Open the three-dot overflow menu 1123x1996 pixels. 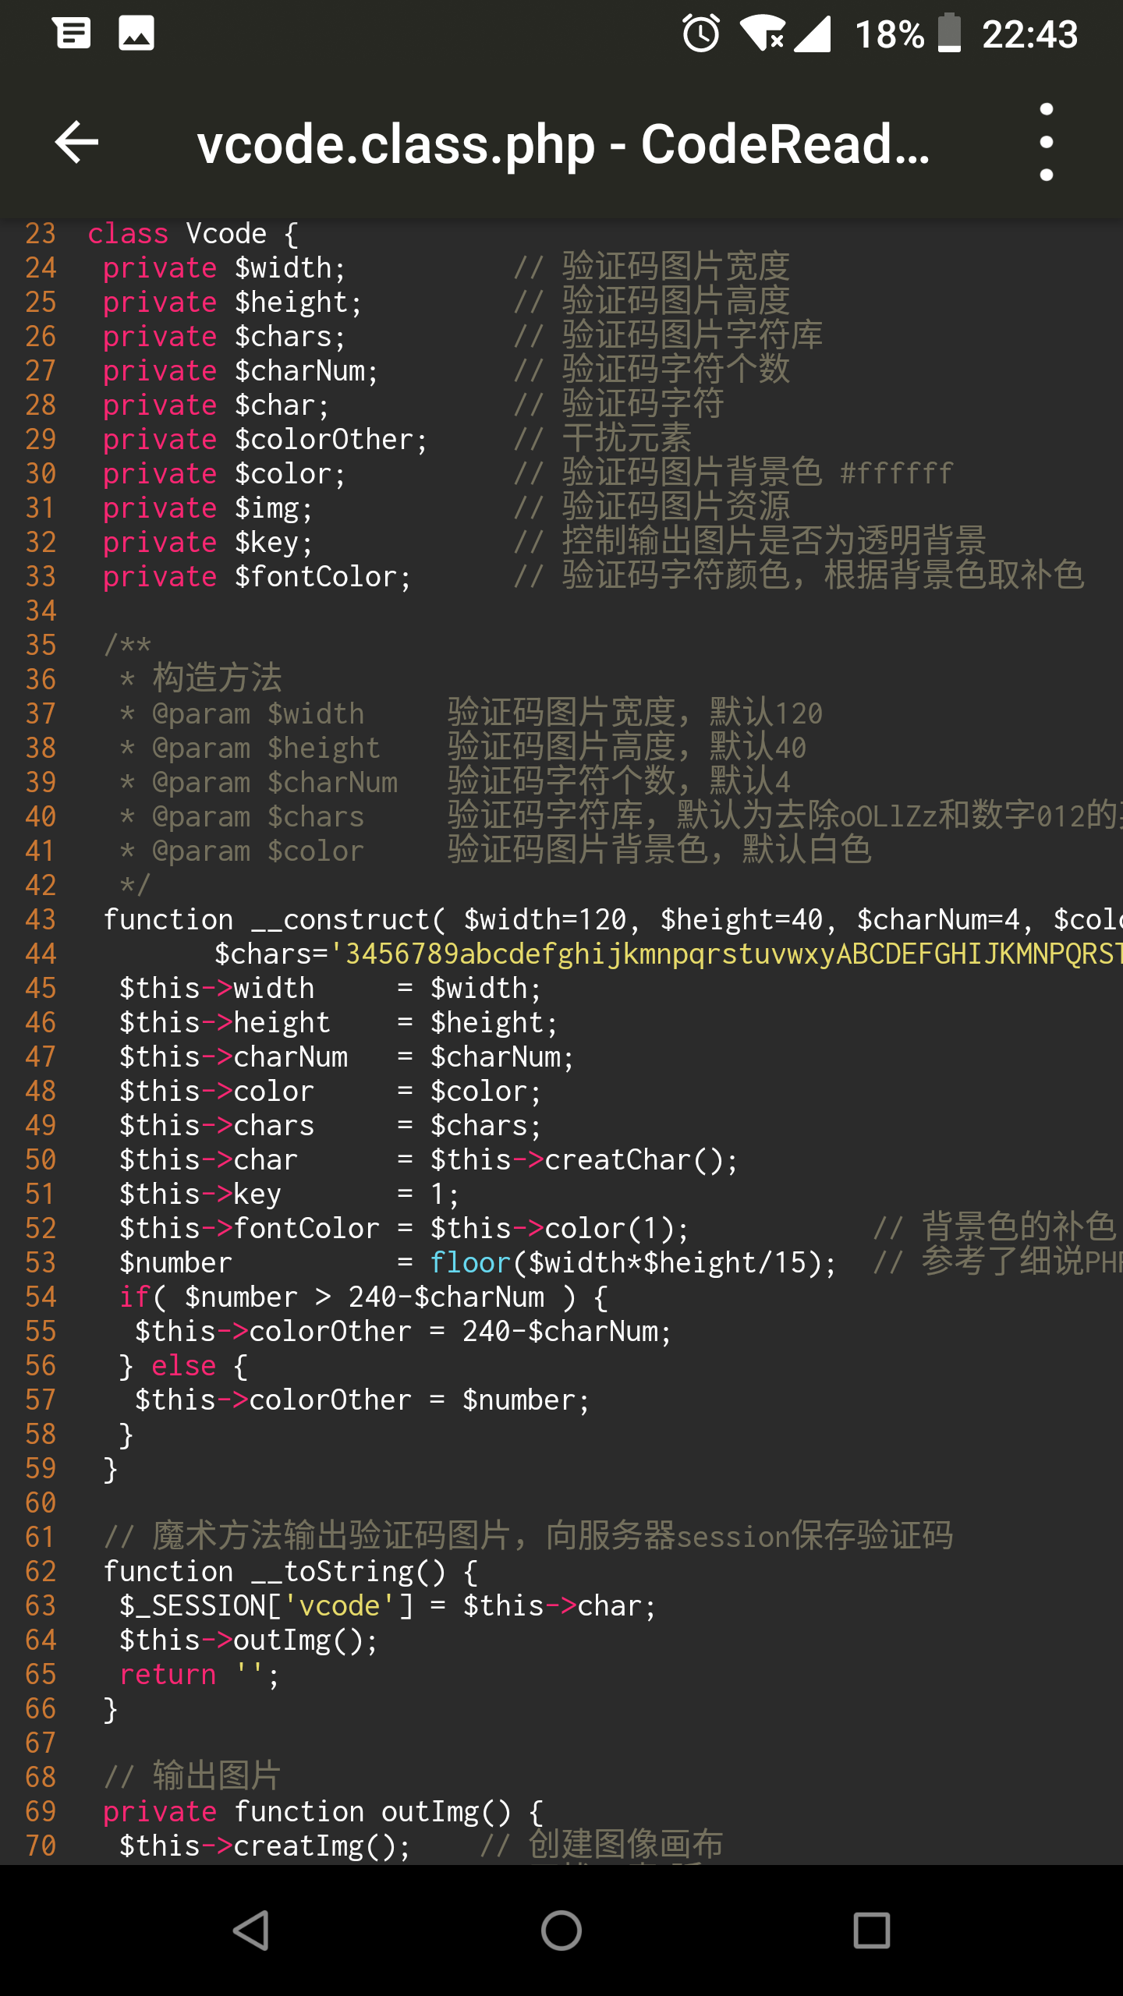pos(1046,142)
